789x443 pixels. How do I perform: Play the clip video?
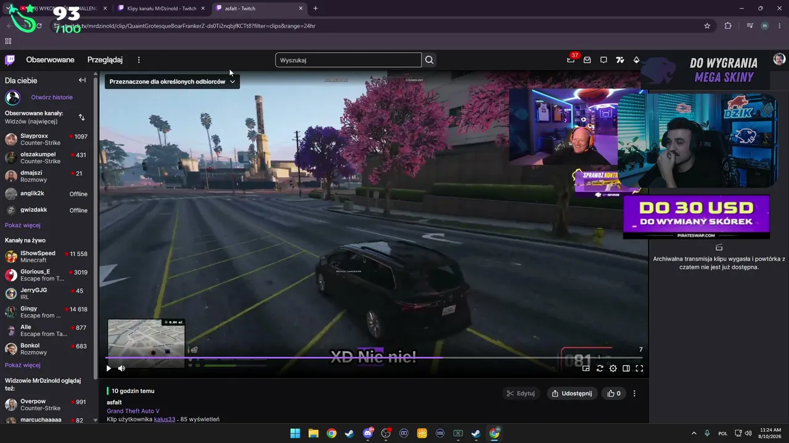tap(108, 369)
